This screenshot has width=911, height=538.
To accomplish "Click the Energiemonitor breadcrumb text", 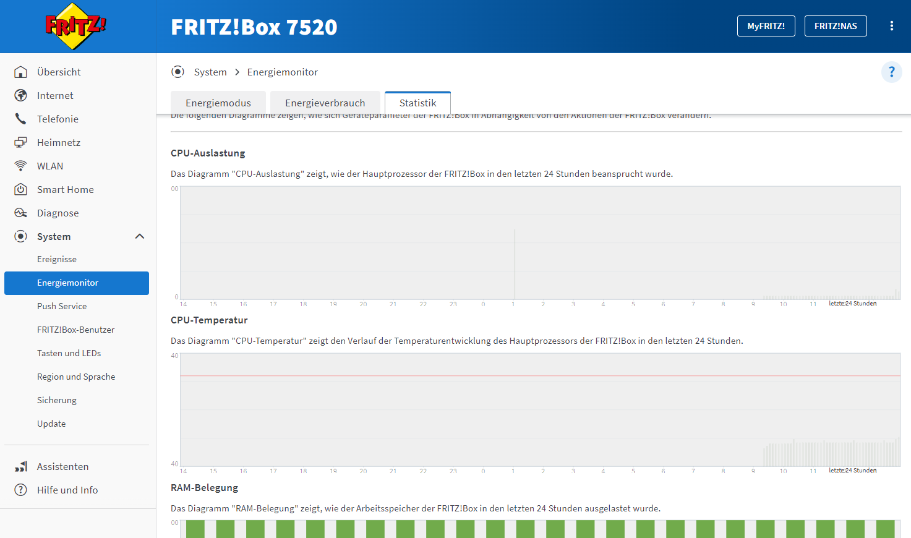I will (283, 72).
